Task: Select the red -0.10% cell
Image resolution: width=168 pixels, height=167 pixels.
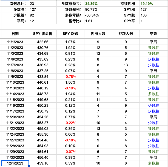Action: 70,88
